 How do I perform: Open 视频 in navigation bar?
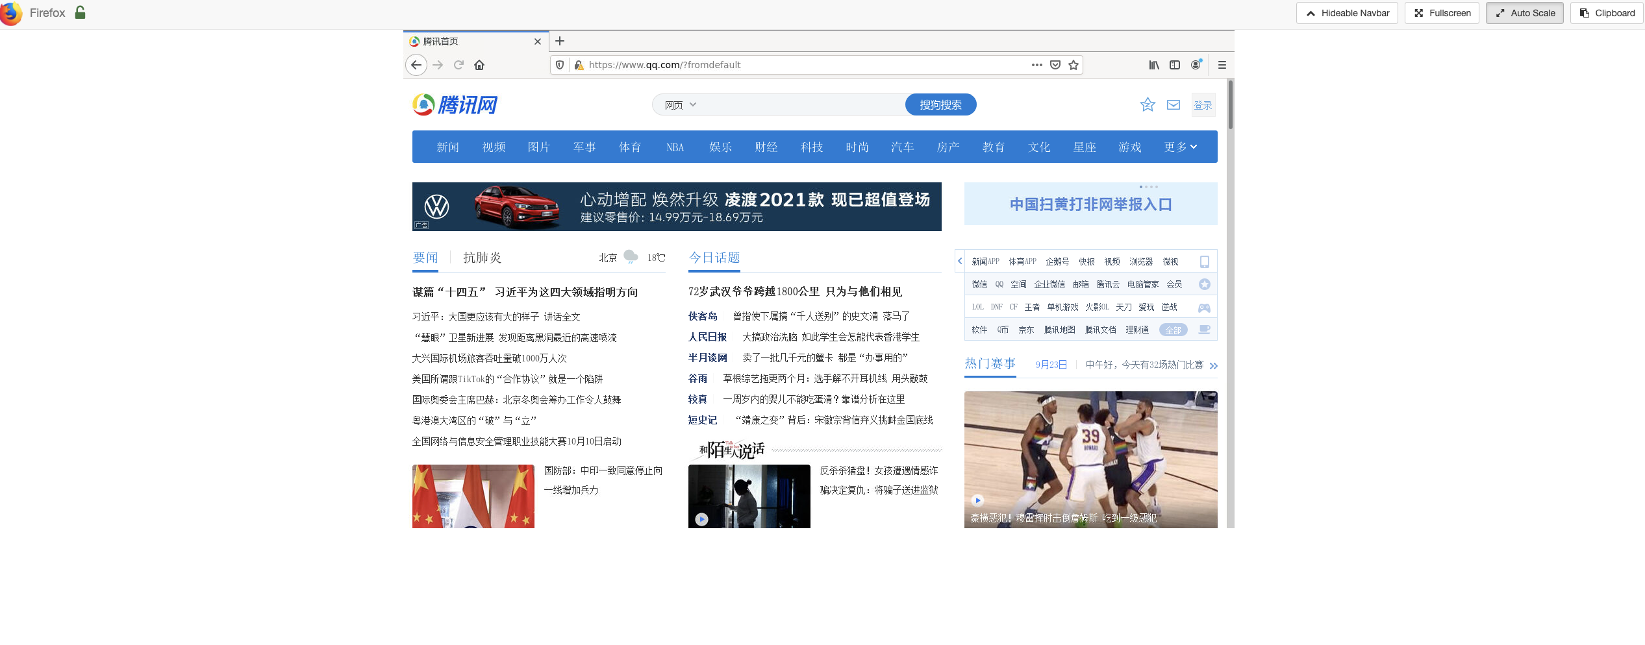(494, 147)
